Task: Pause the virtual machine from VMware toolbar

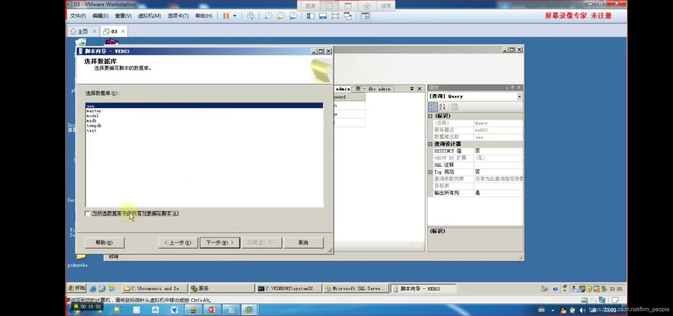Action: [x=226, y=16]
